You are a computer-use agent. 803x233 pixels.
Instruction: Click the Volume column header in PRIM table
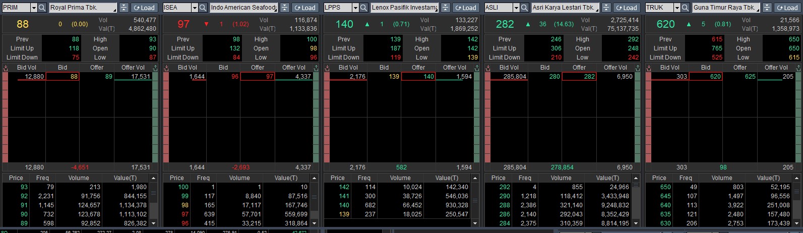pos(79,178)
